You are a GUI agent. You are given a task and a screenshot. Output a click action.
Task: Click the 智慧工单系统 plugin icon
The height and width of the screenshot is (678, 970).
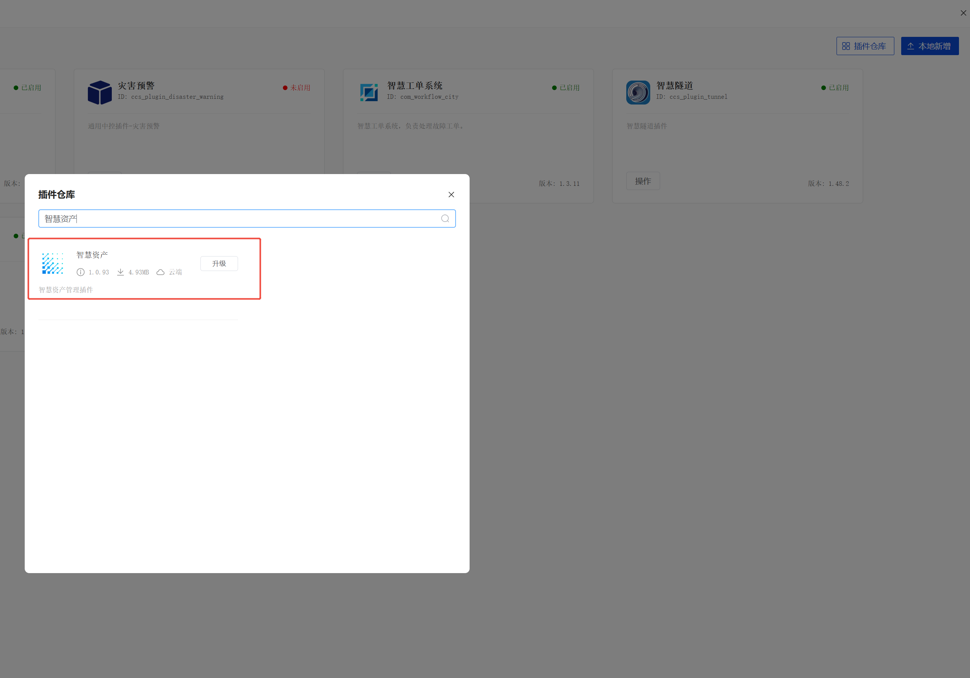[369, 92]
